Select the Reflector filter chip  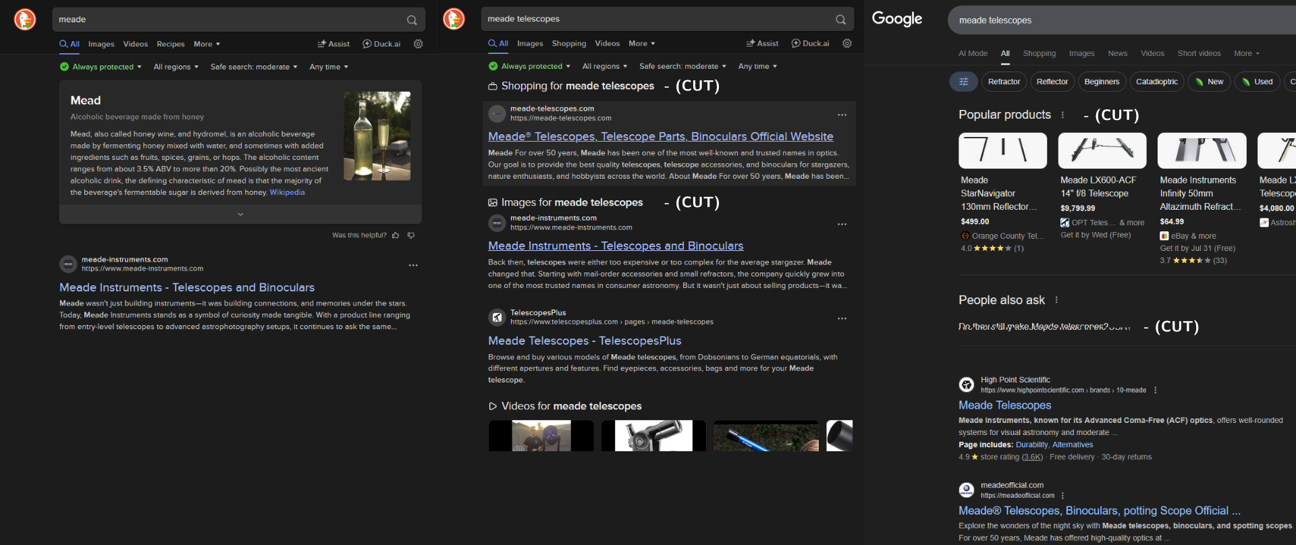[x=1052, y=82]
